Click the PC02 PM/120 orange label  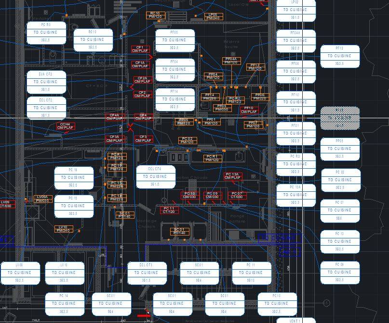pos(188,140)
